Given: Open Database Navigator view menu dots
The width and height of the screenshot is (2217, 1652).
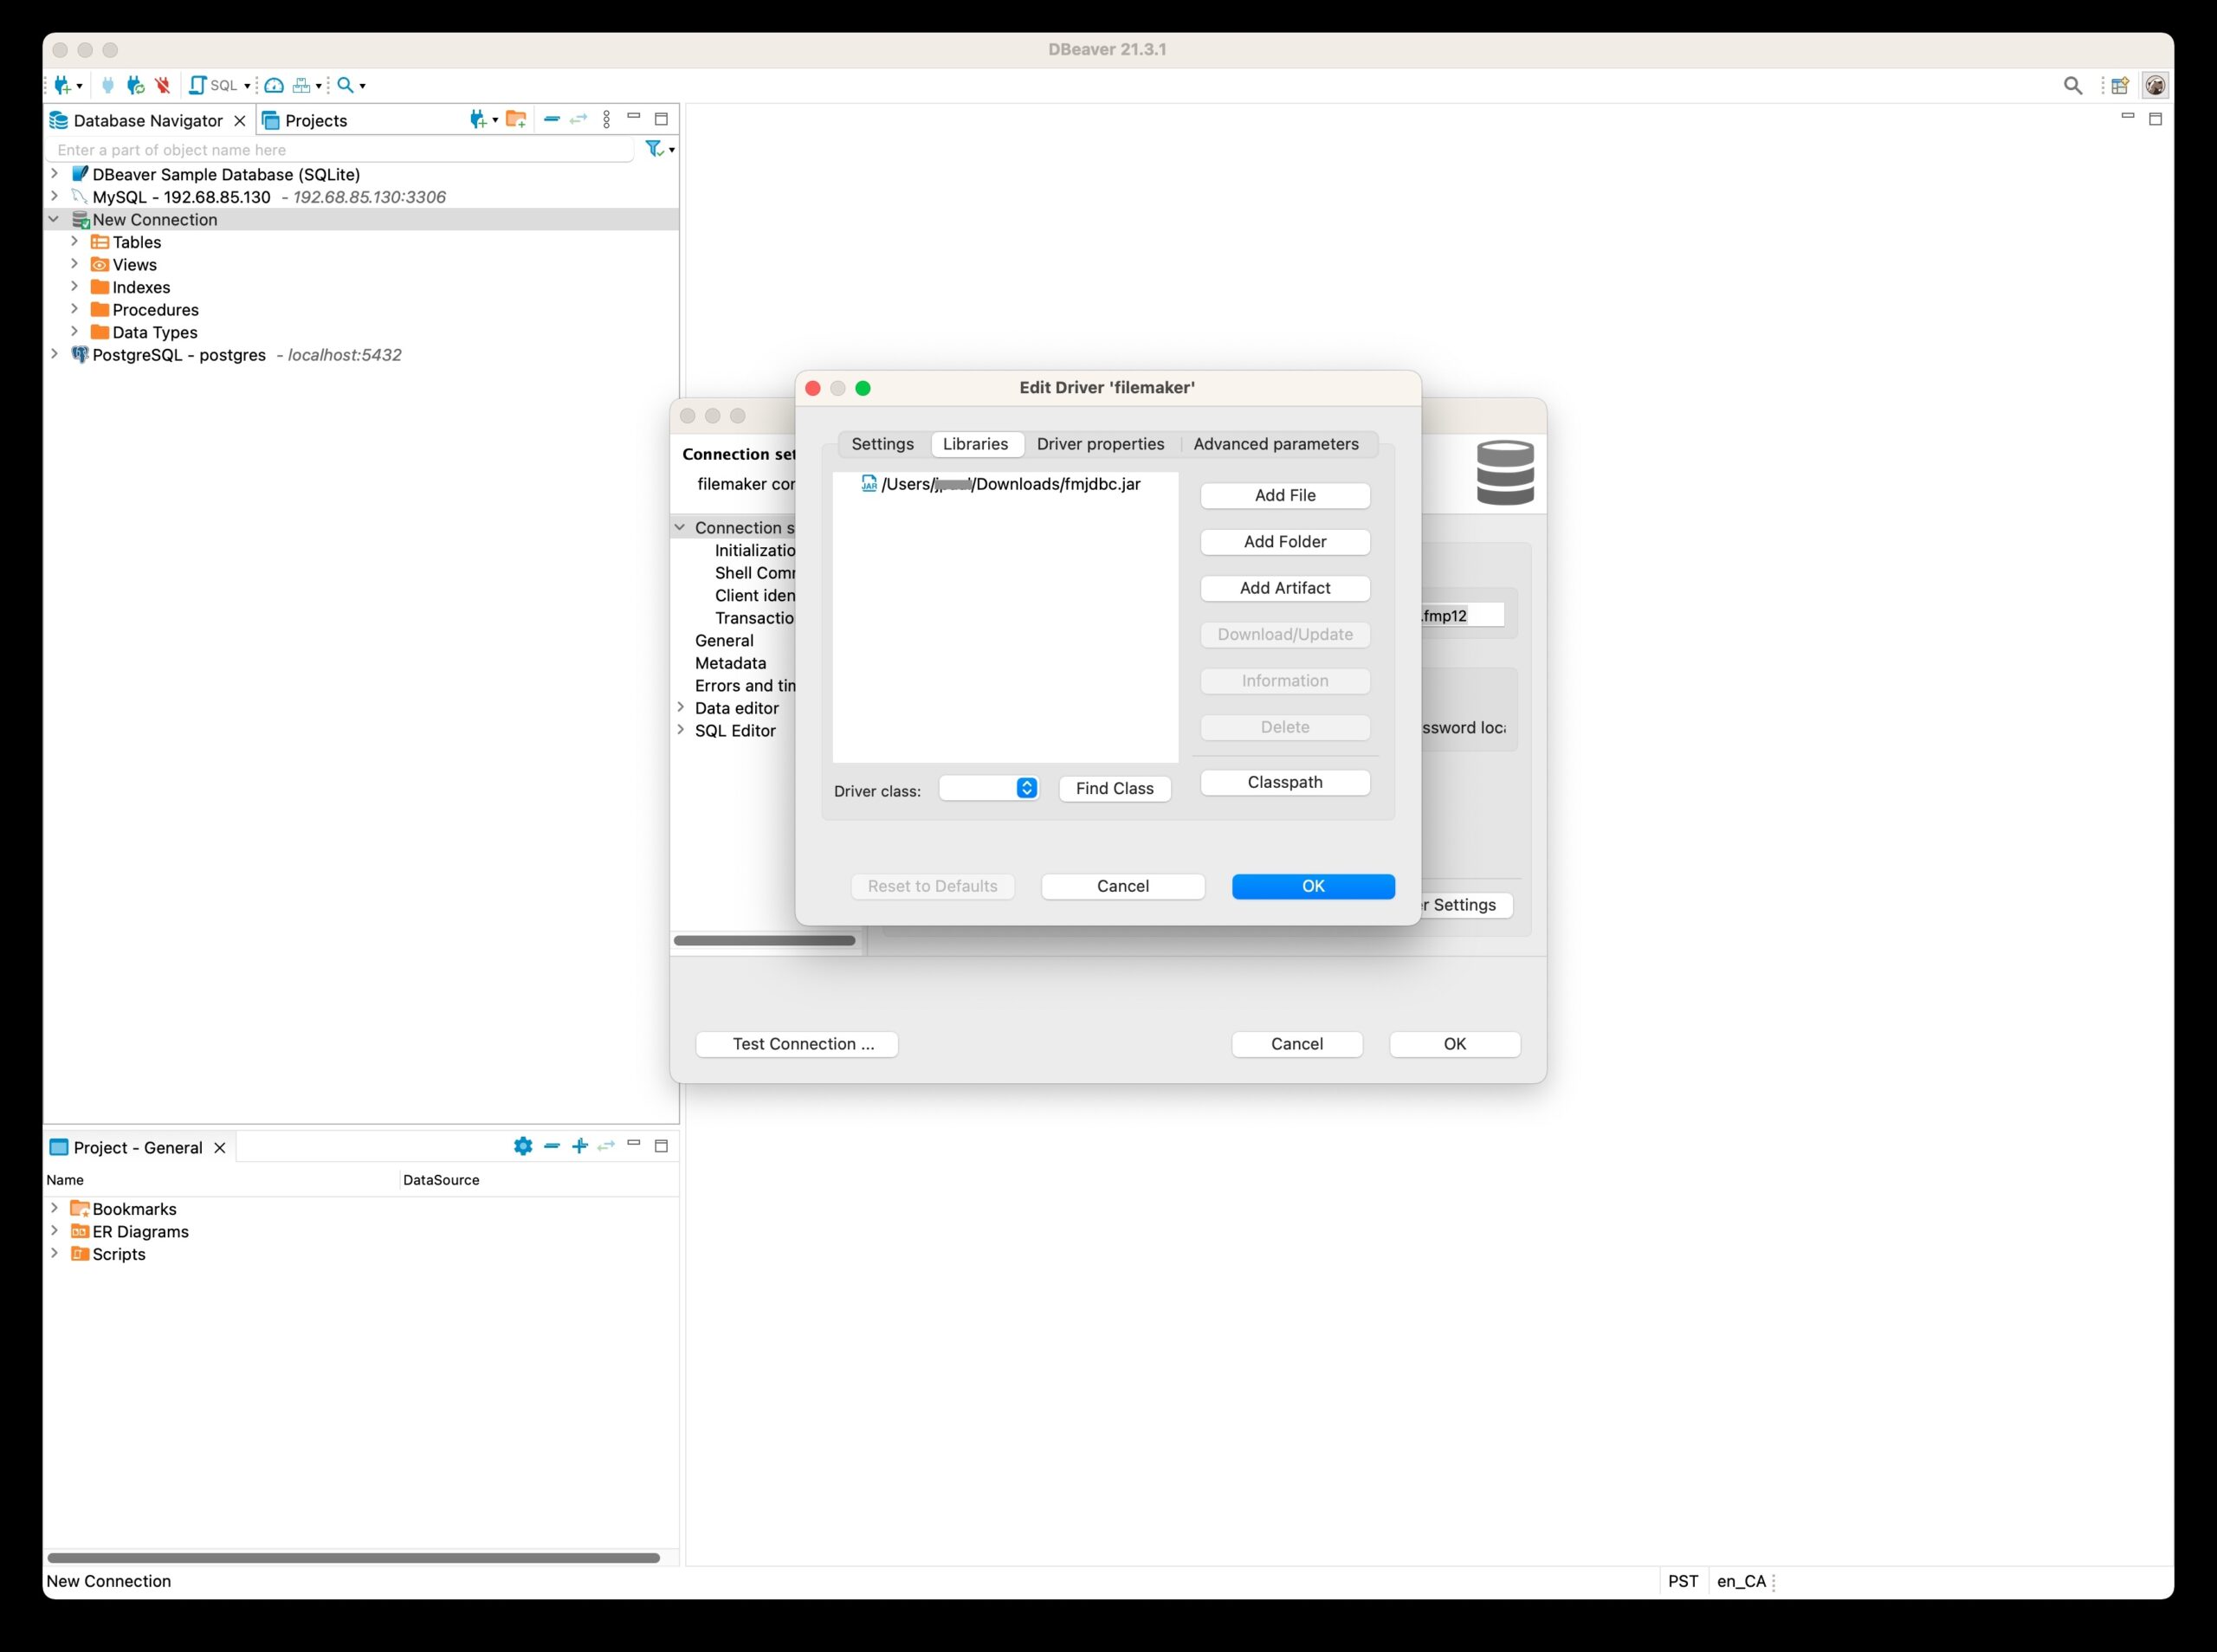Looking at the screenshot, I should click(x=606, y=120).
